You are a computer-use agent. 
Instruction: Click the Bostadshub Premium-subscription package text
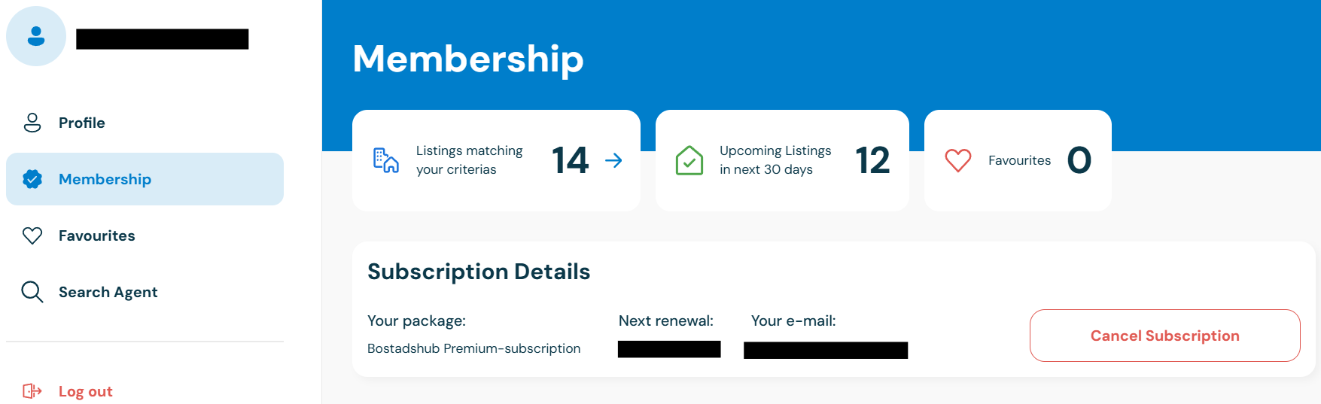click(x=474, y=348)
